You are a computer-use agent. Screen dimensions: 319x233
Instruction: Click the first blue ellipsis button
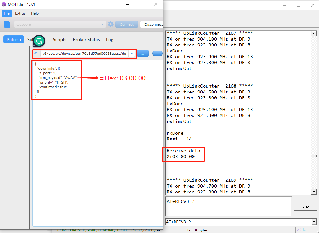pos(143,54)
